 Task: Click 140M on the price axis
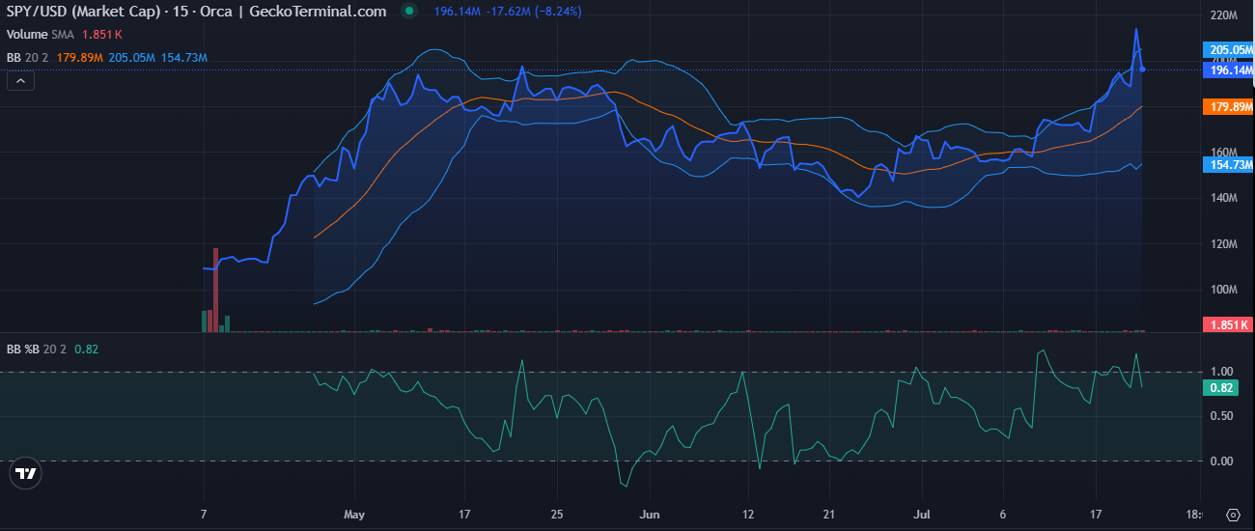[1225, 198]
